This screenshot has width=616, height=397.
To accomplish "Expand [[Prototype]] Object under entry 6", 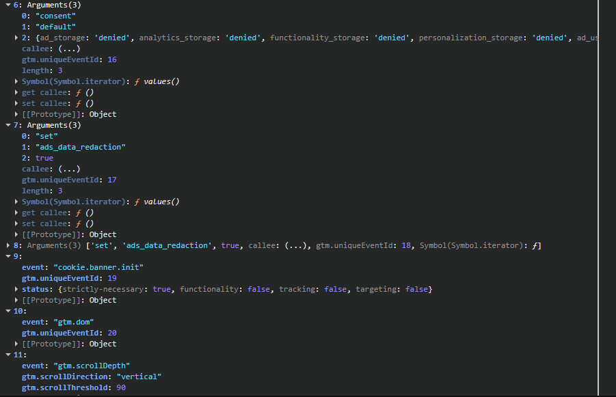I will coord(16,114).
